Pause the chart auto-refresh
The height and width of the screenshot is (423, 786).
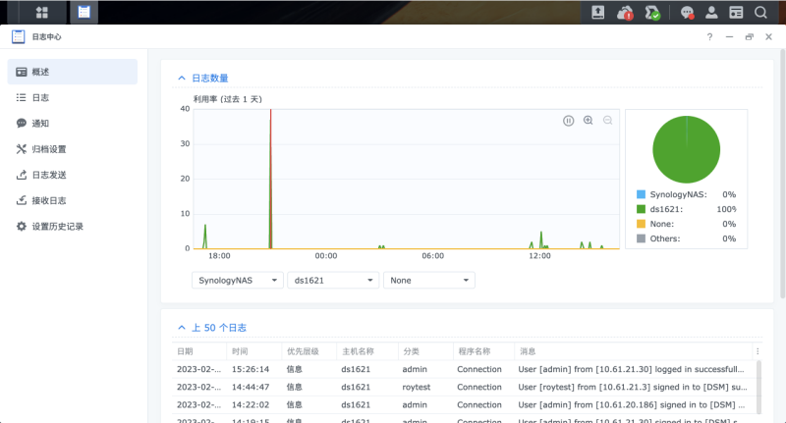click(568, 121)
